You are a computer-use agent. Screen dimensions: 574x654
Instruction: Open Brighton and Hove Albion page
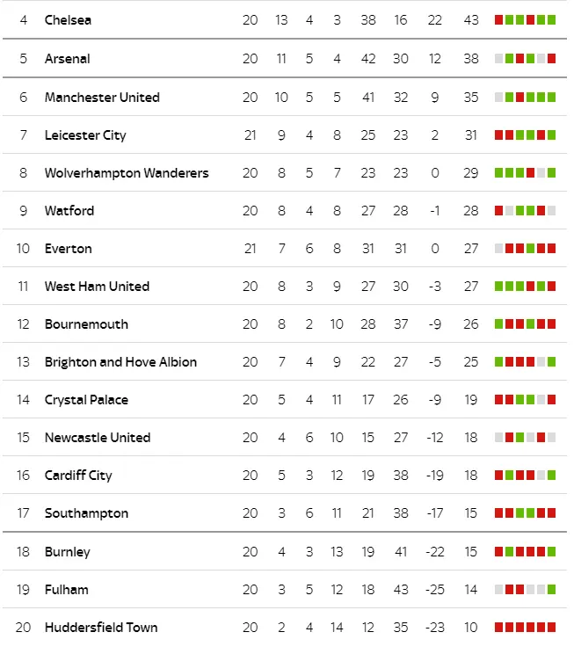pyautogui.click(x=120, y=361)
